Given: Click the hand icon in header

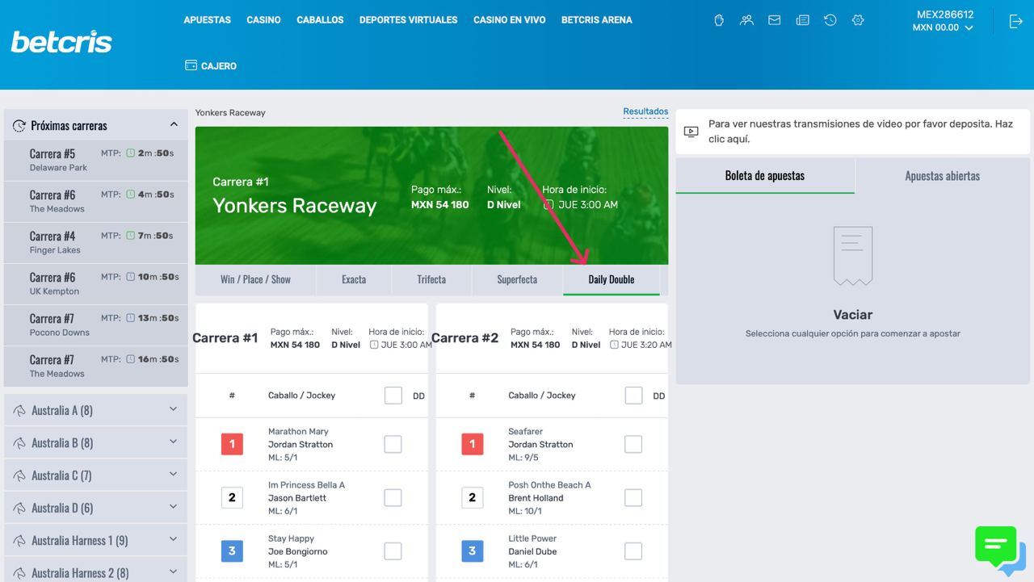Looking at the screenshot, I should click(719, 20).
